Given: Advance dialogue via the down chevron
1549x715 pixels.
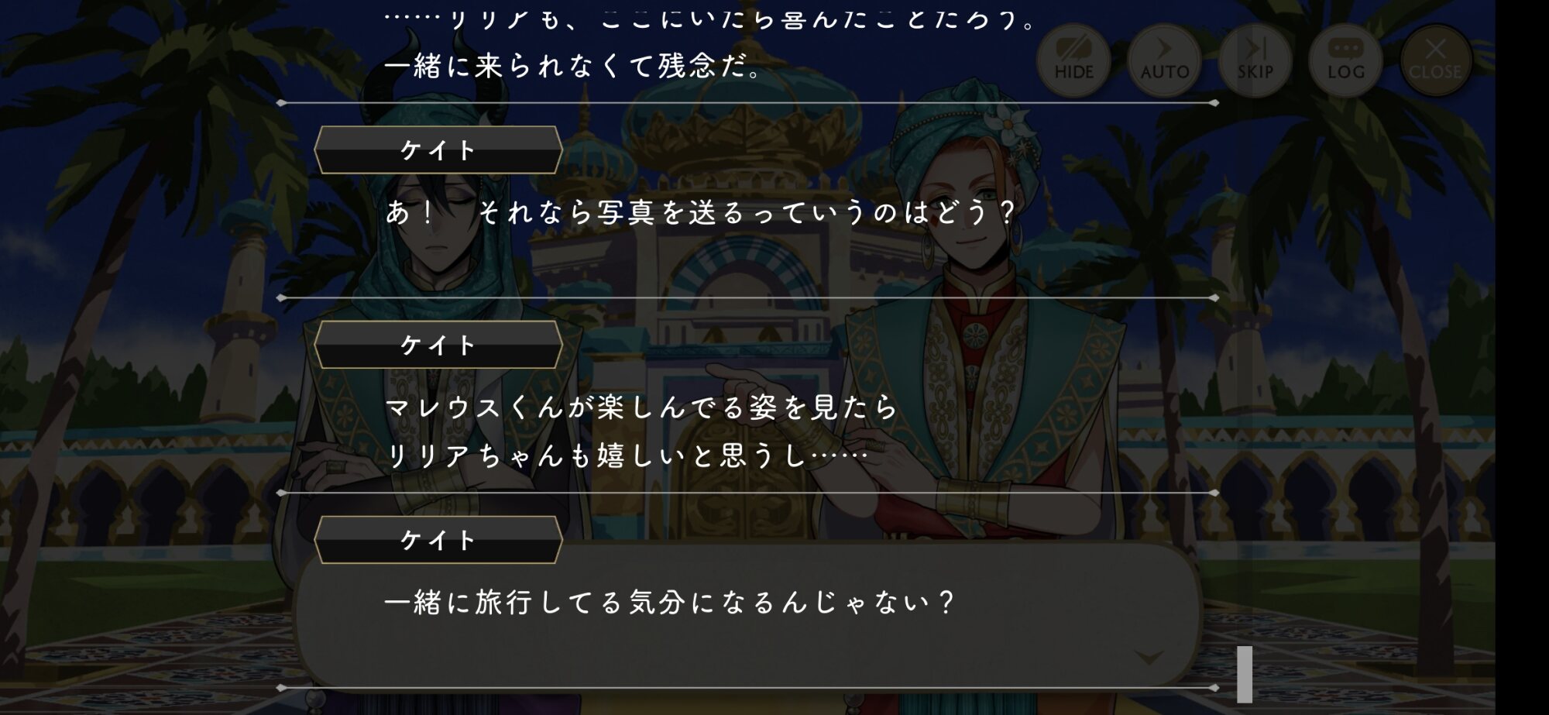Looking at the screenshot, I should pyautogui.click(x=1149, y=658).
